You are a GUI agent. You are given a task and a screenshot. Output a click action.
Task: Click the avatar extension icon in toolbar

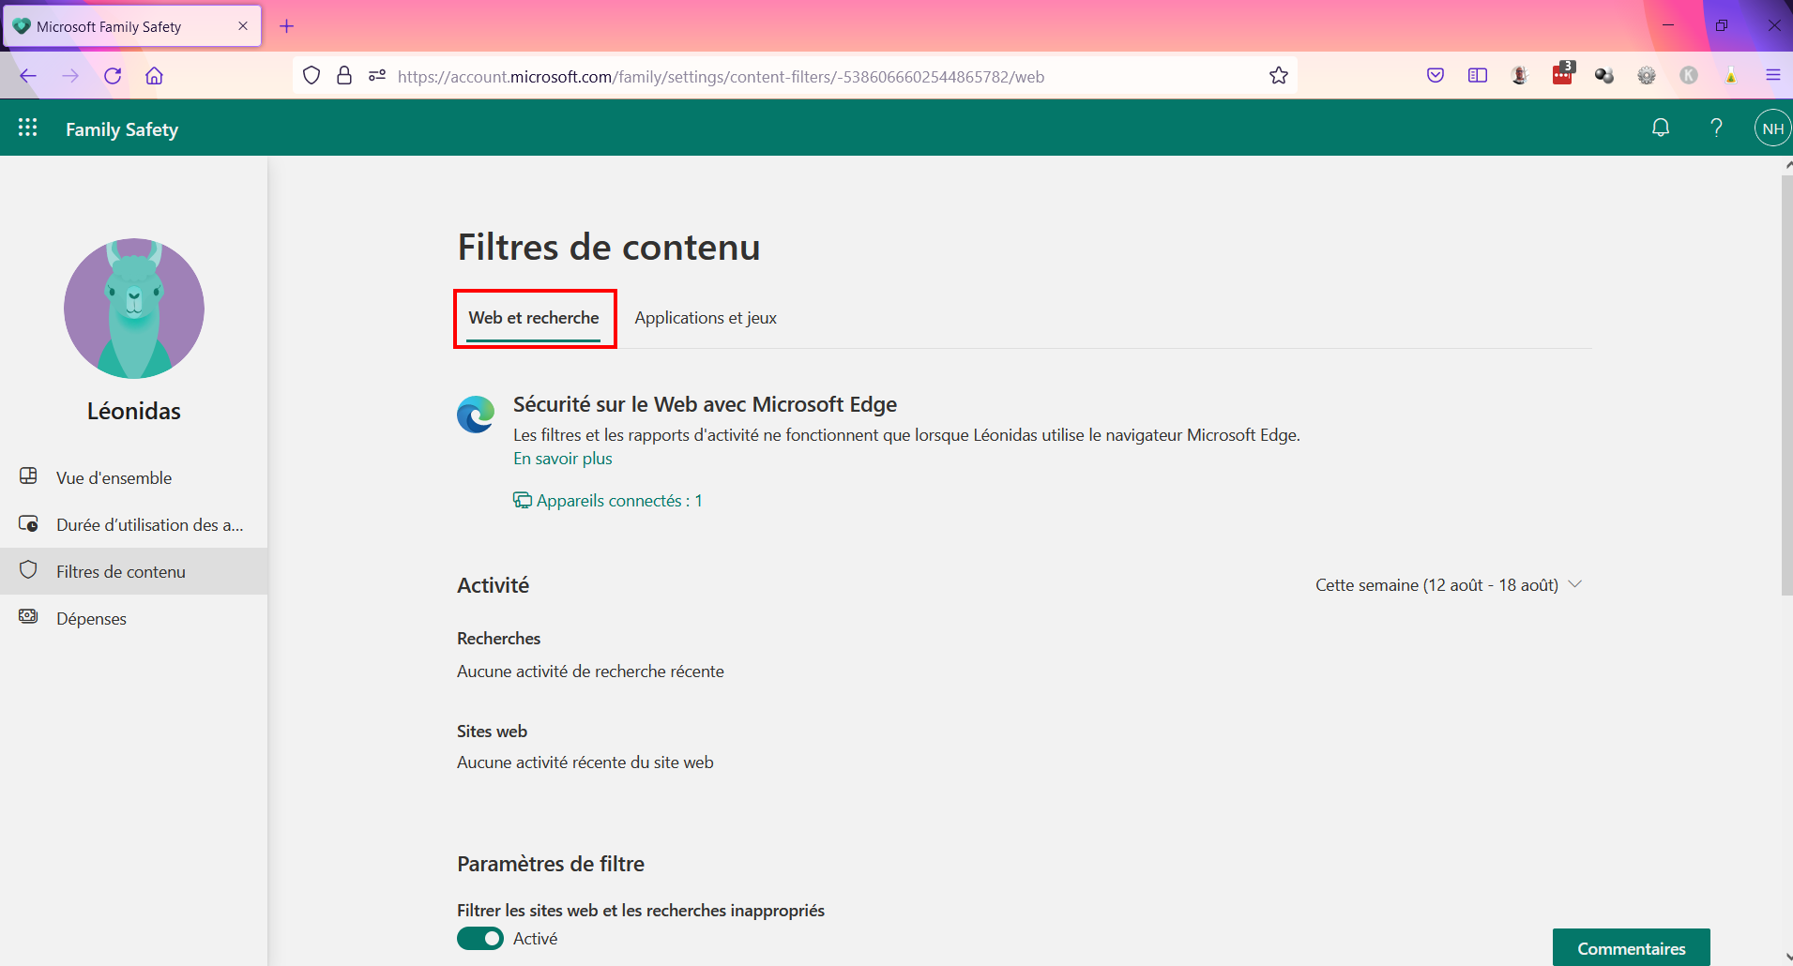pyautogui.click(x=1520, y=76)
